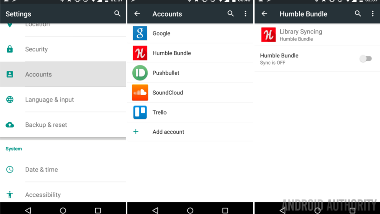This screenshot has height=214, width=380.
Task: Select the Trello account entry
Action: (190, 112)
